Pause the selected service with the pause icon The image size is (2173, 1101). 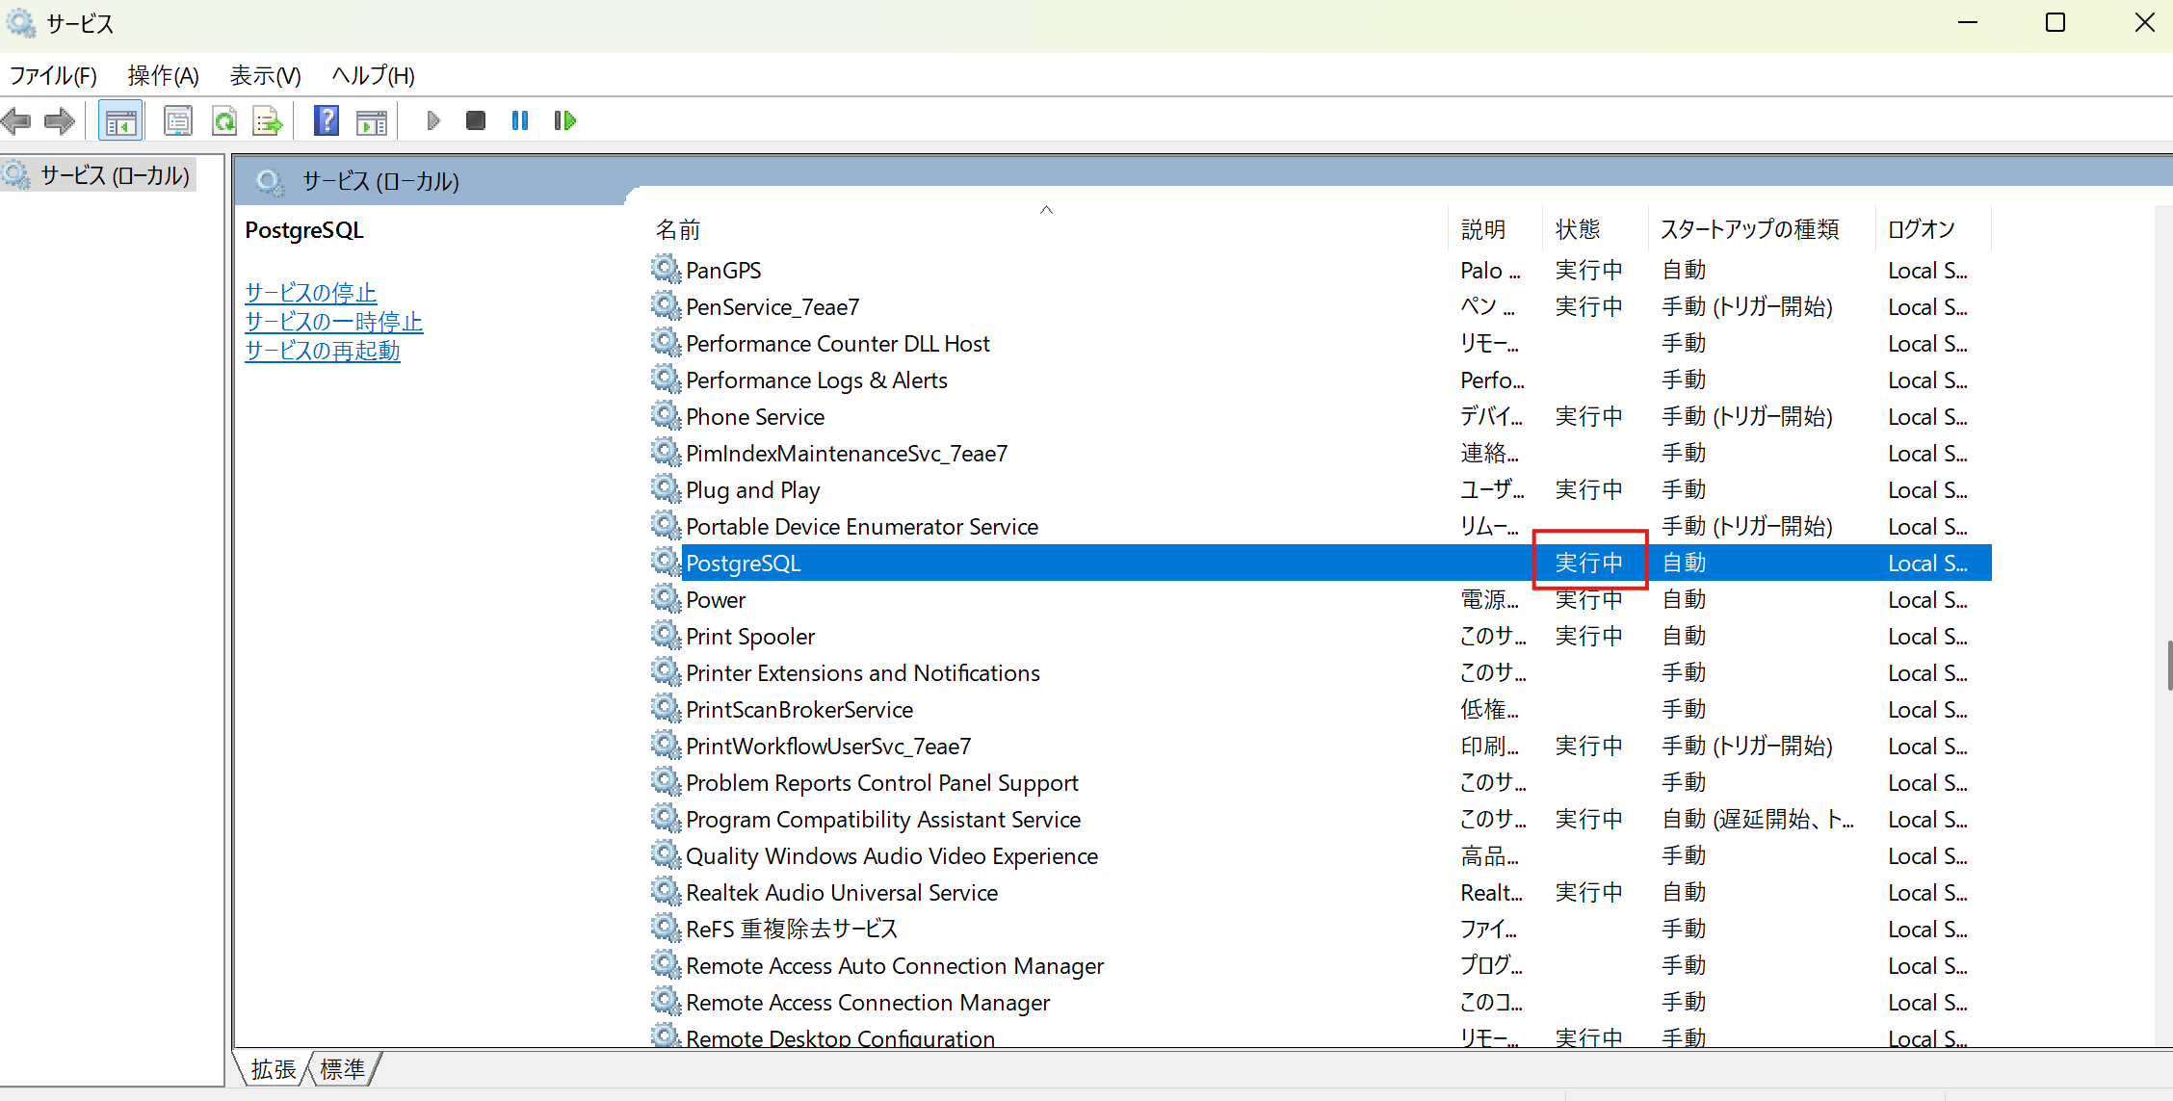coord(519,120)
